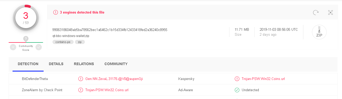This screenshot has height=99, width=342.
Task: Click the SHA-256 file hash text
Action: (x=110, y=30)
